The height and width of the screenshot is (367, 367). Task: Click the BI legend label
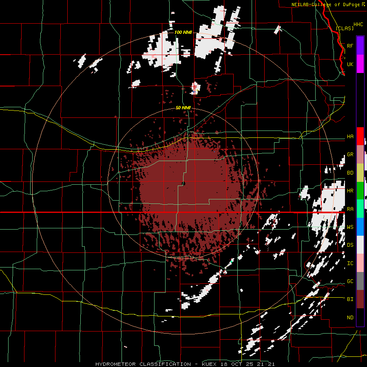[x=350, y=299]
